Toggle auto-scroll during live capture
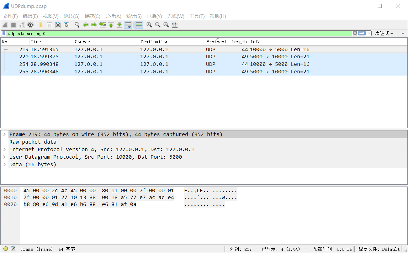 128,25
